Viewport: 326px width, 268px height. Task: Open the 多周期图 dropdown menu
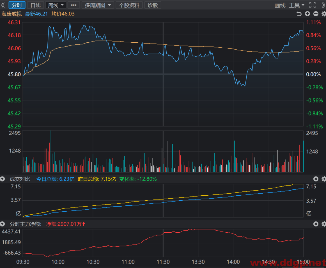[98, 5]
